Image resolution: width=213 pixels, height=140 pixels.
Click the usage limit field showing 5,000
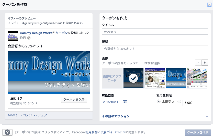(x=195, y=103)
